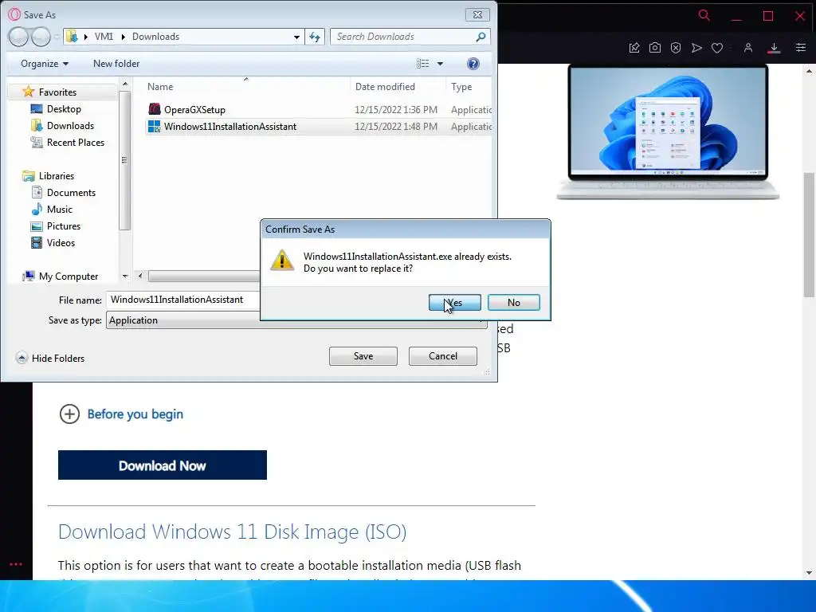The image size is (816, 612).
Task: Select the OperaGXSetup file
Action: [x=194, y=110]
